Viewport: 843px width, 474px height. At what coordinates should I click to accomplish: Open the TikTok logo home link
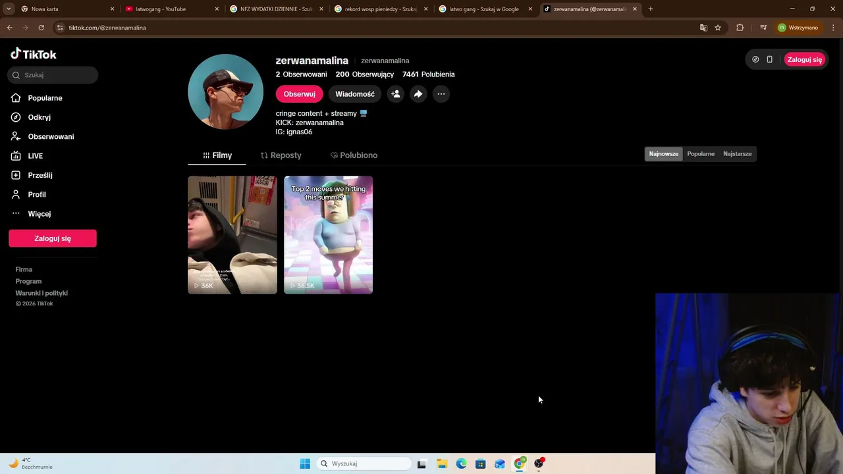tap(34, 54)
